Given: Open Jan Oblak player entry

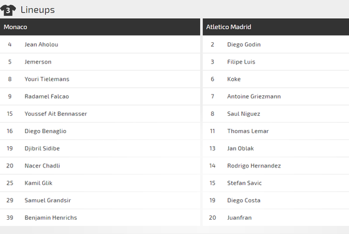Looking at the screenshot, I should (x=241, y=149).
